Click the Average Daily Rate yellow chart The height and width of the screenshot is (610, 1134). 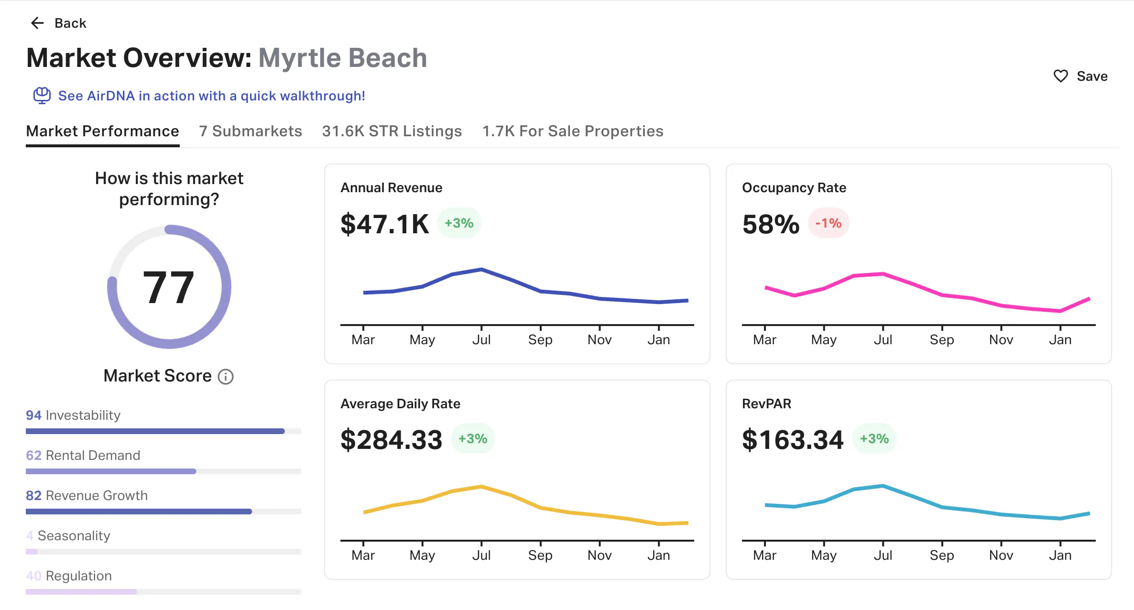click(525, 505)
